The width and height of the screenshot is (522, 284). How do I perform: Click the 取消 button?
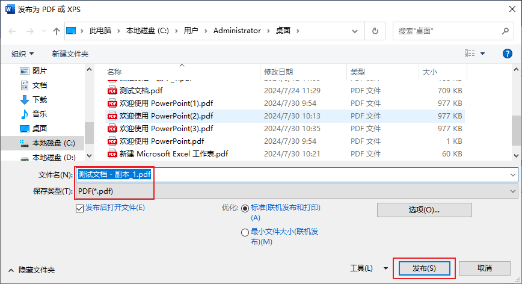(484, 268)
